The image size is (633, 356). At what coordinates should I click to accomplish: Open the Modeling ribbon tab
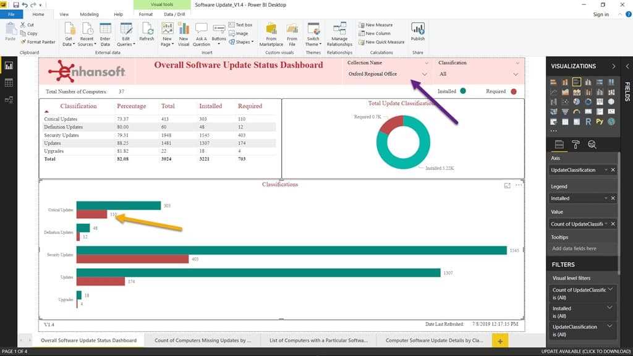[89, 14]
